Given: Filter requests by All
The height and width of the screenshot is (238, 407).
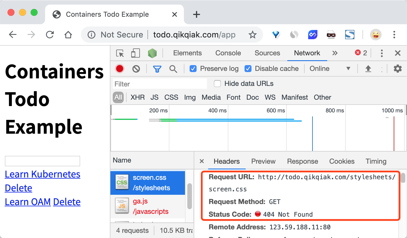Looking at the screenshot, I should point(118,97).
